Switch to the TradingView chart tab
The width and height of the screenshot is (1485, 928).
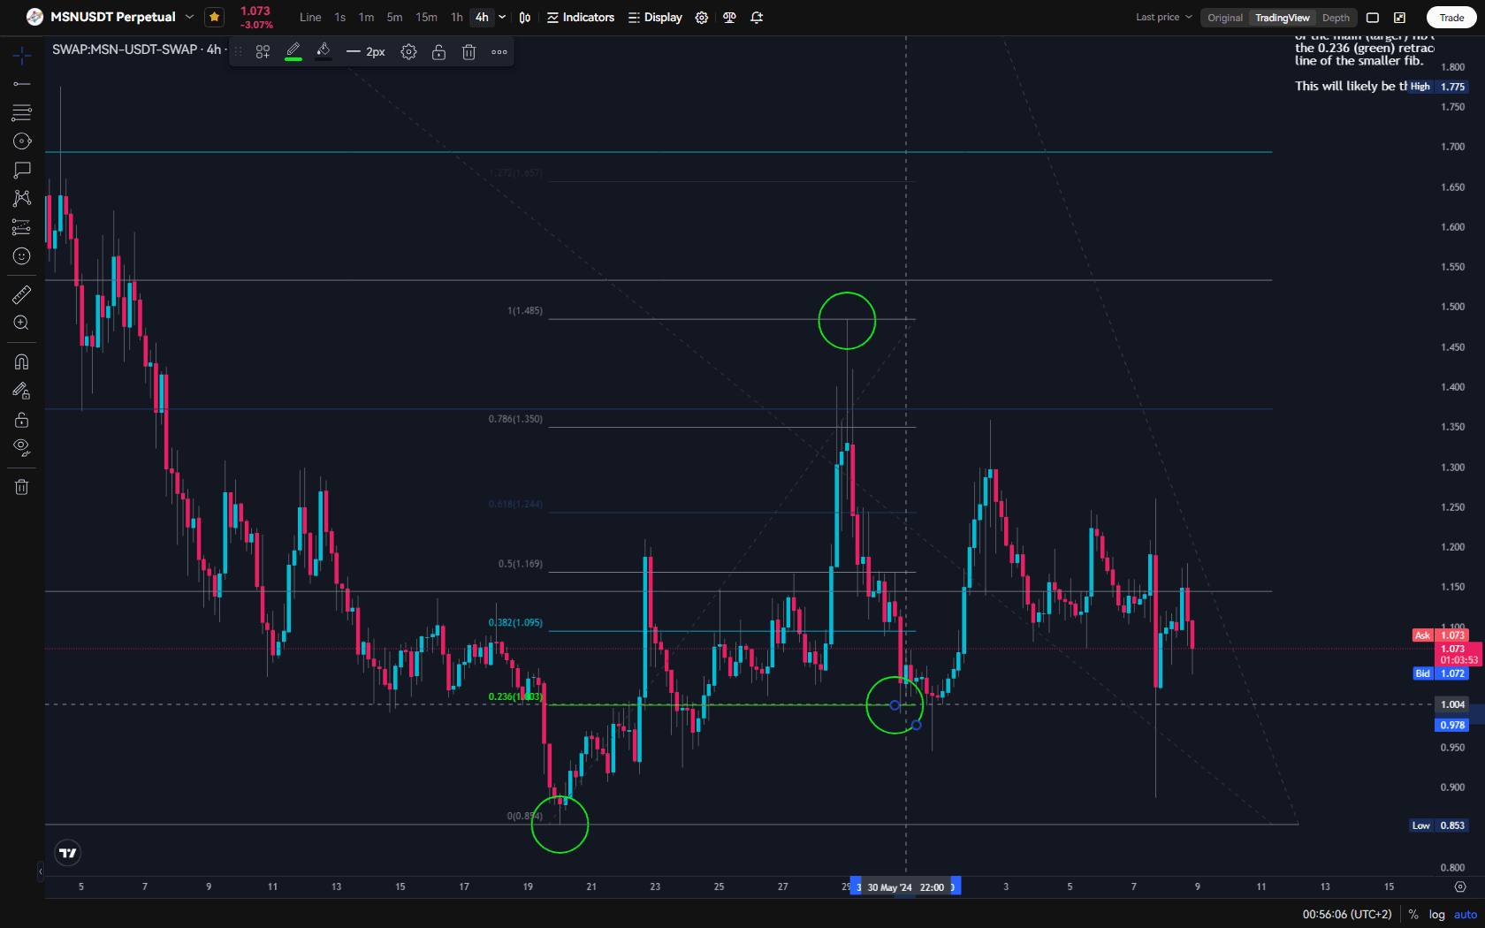point(1283,18)
